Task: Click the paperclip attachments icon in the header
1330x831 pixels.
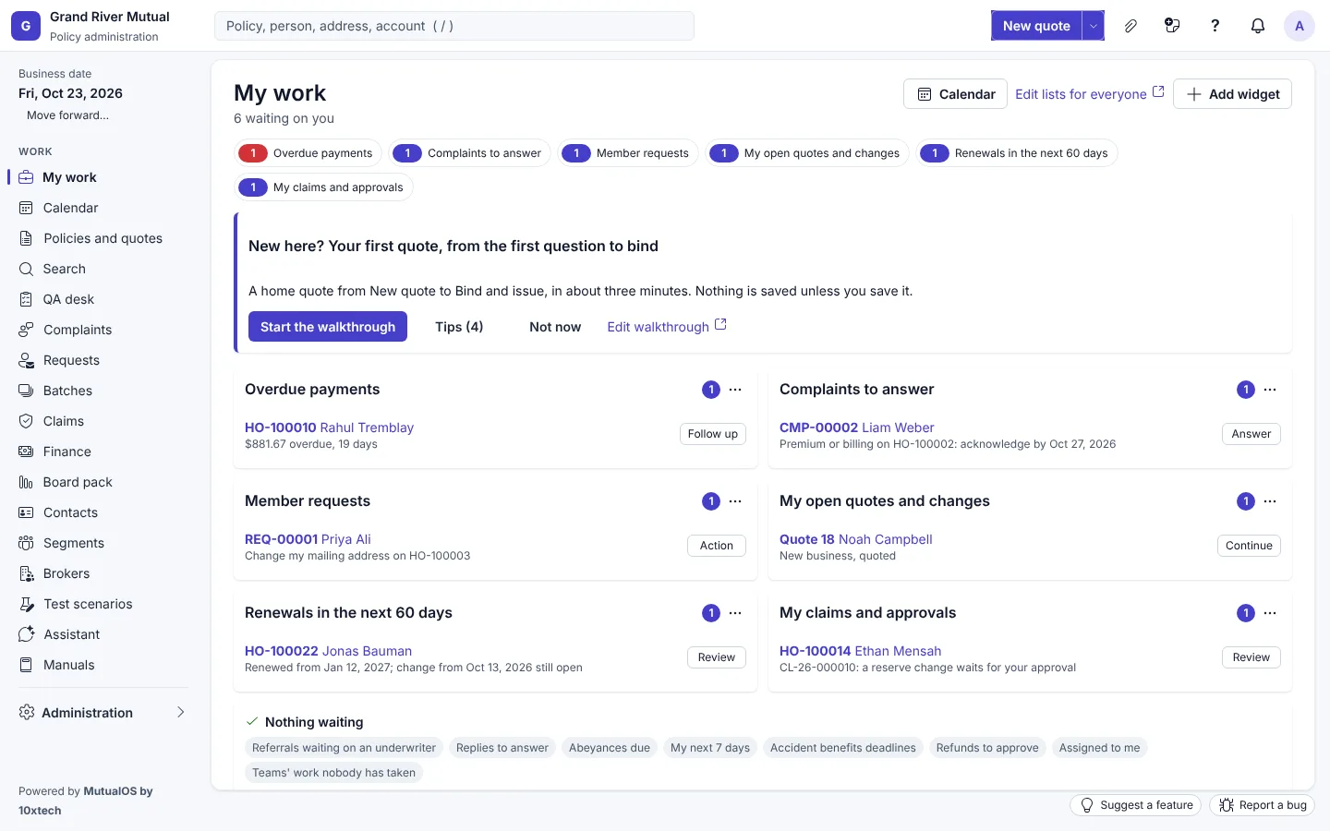Action: pyautogui.click(x=1130, y=26)
